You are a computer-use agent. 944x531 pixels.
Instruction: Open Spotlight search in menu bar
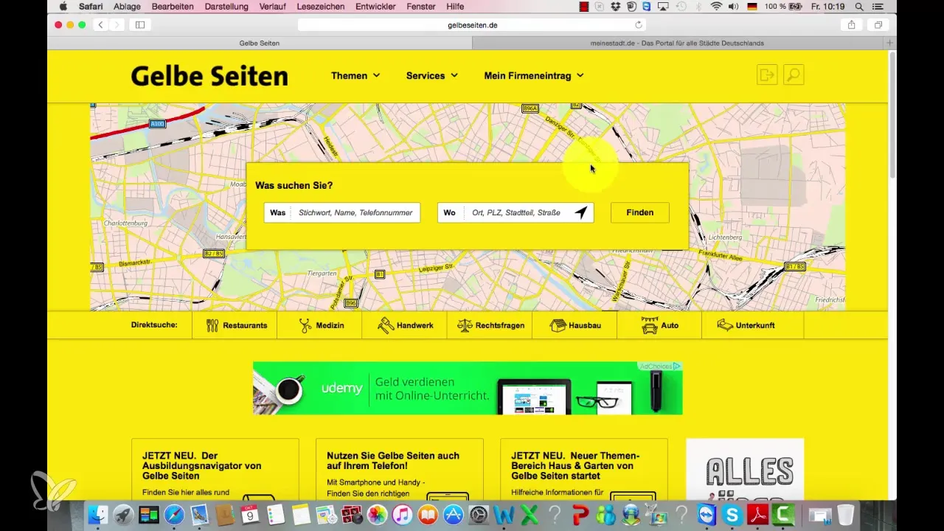coord(860,7)
